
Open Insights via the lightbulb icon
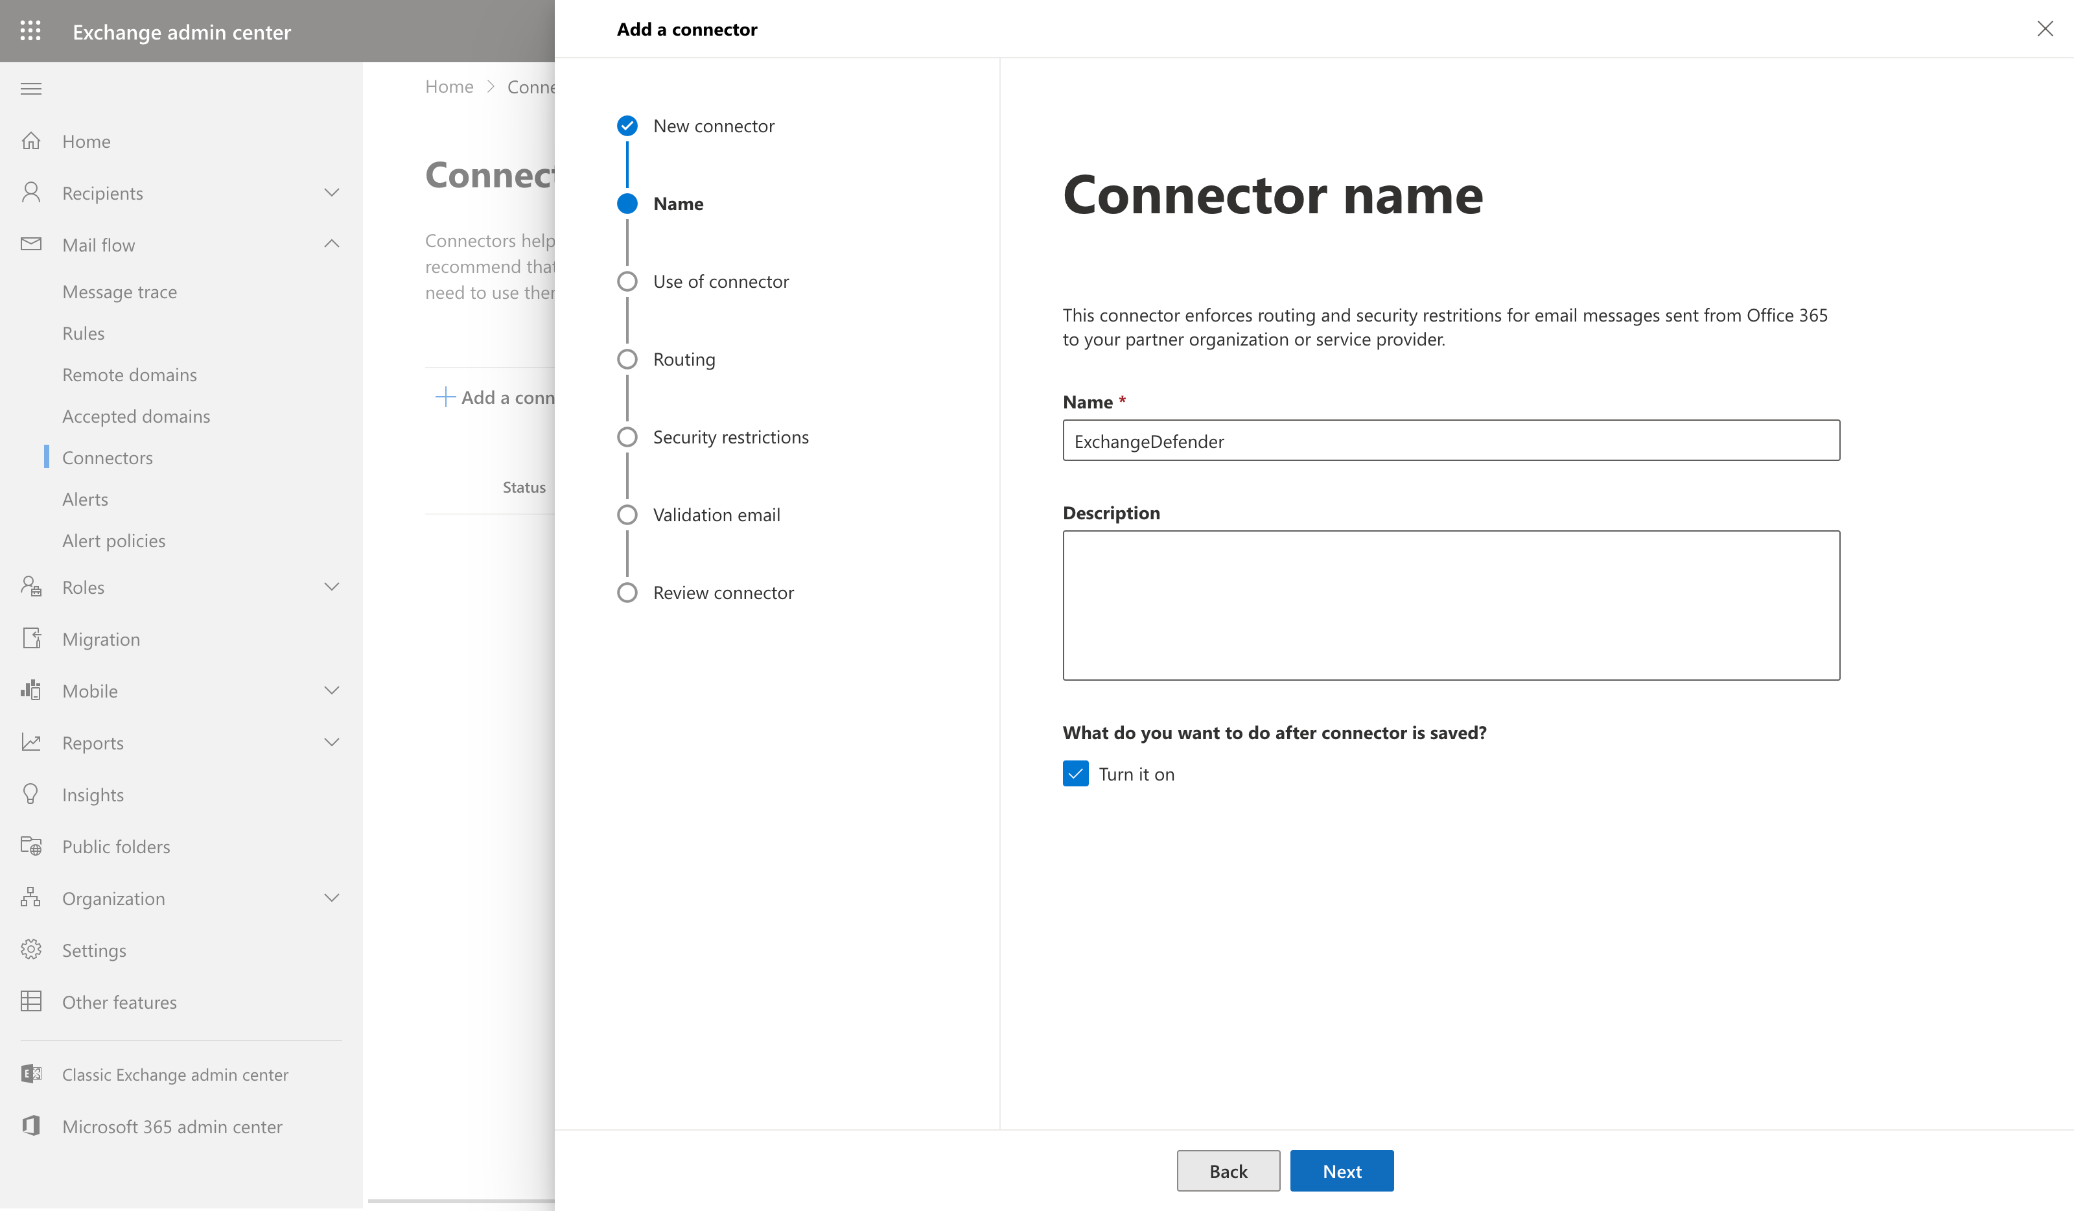pyautogui.click(x=31, y=794)
